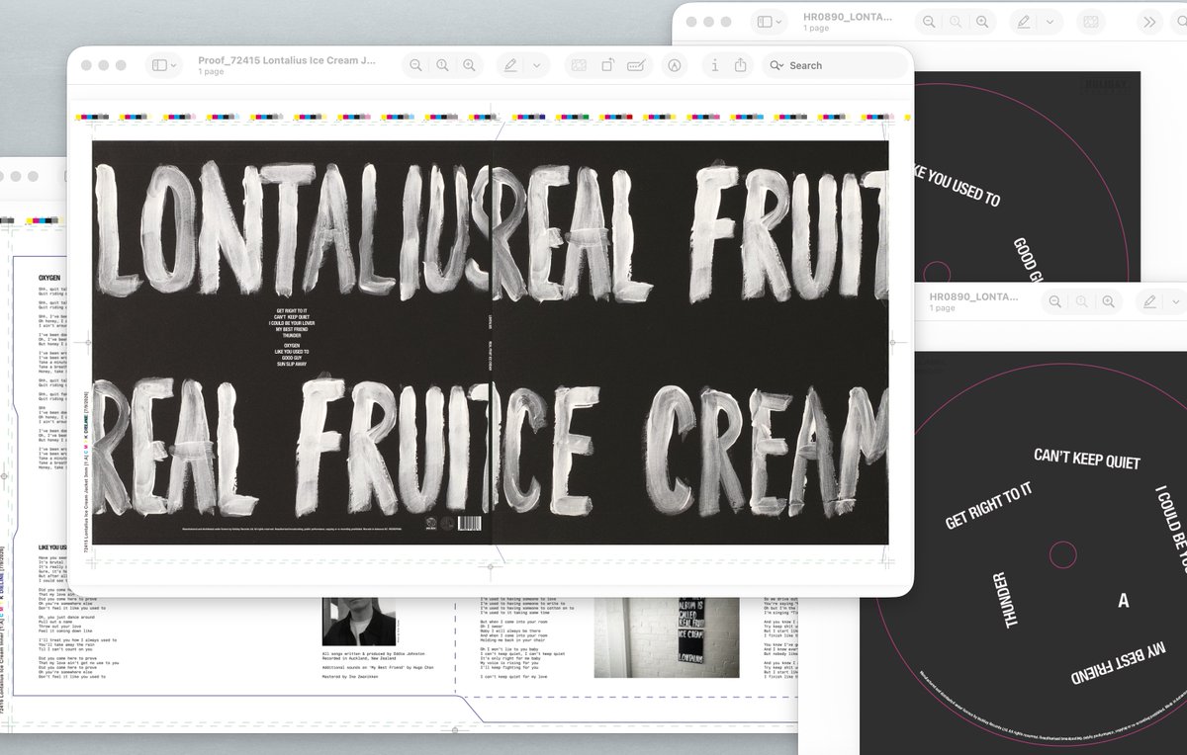Zoom in on lower HR0890 window

coord(1109,300)
